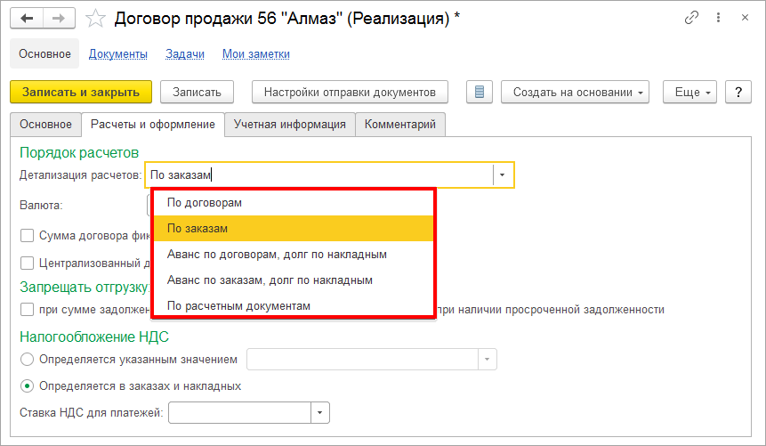Collapse the 'Детализация расчетов' dropdown arrow
The height and width of the screenshot is (446, 766).
503,175
